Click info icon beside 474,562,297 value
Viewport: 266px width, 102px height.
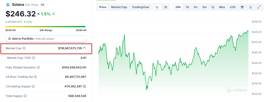(x=85, y=86)
